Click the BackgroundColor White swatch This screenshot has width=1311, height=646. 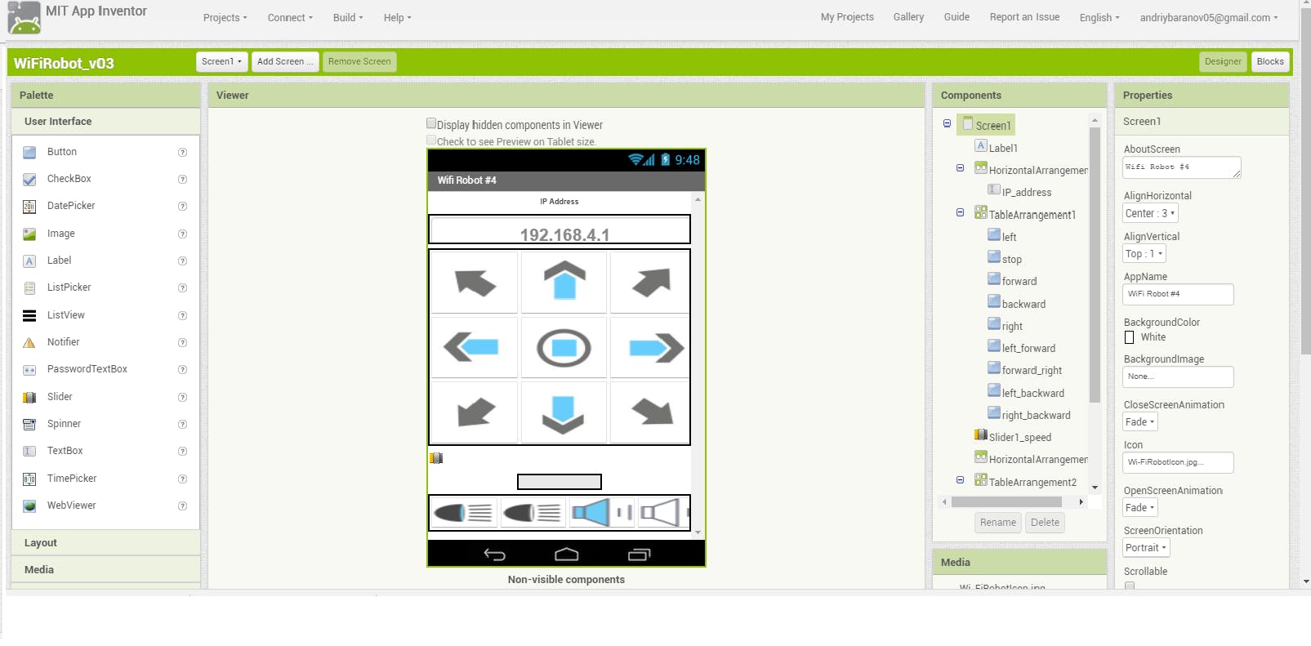pyautogui.click(x=1130, y=337)
